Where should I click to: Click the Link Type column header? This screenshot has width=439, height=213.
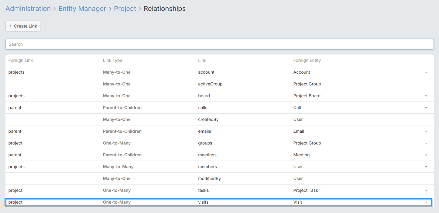[x=112, y=60]
